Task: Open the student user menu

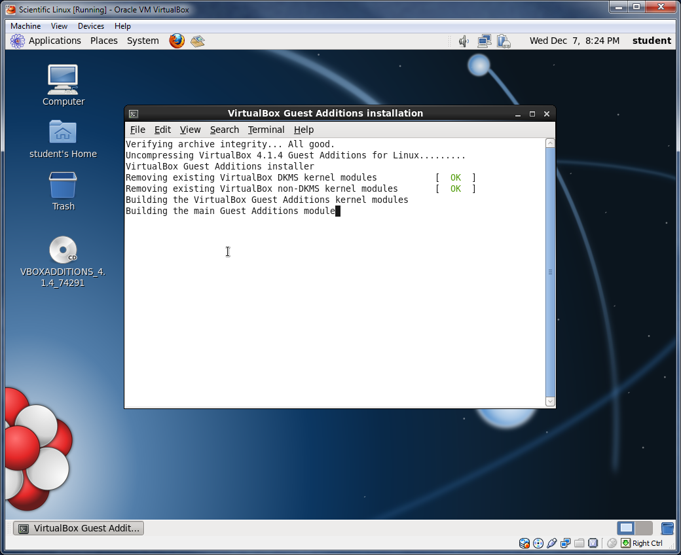Action: click(x=652, y=41)
